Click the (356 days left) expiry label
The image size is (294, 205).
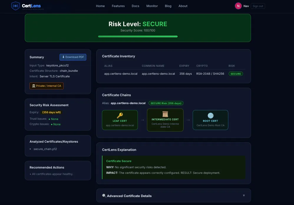(51, 112)
